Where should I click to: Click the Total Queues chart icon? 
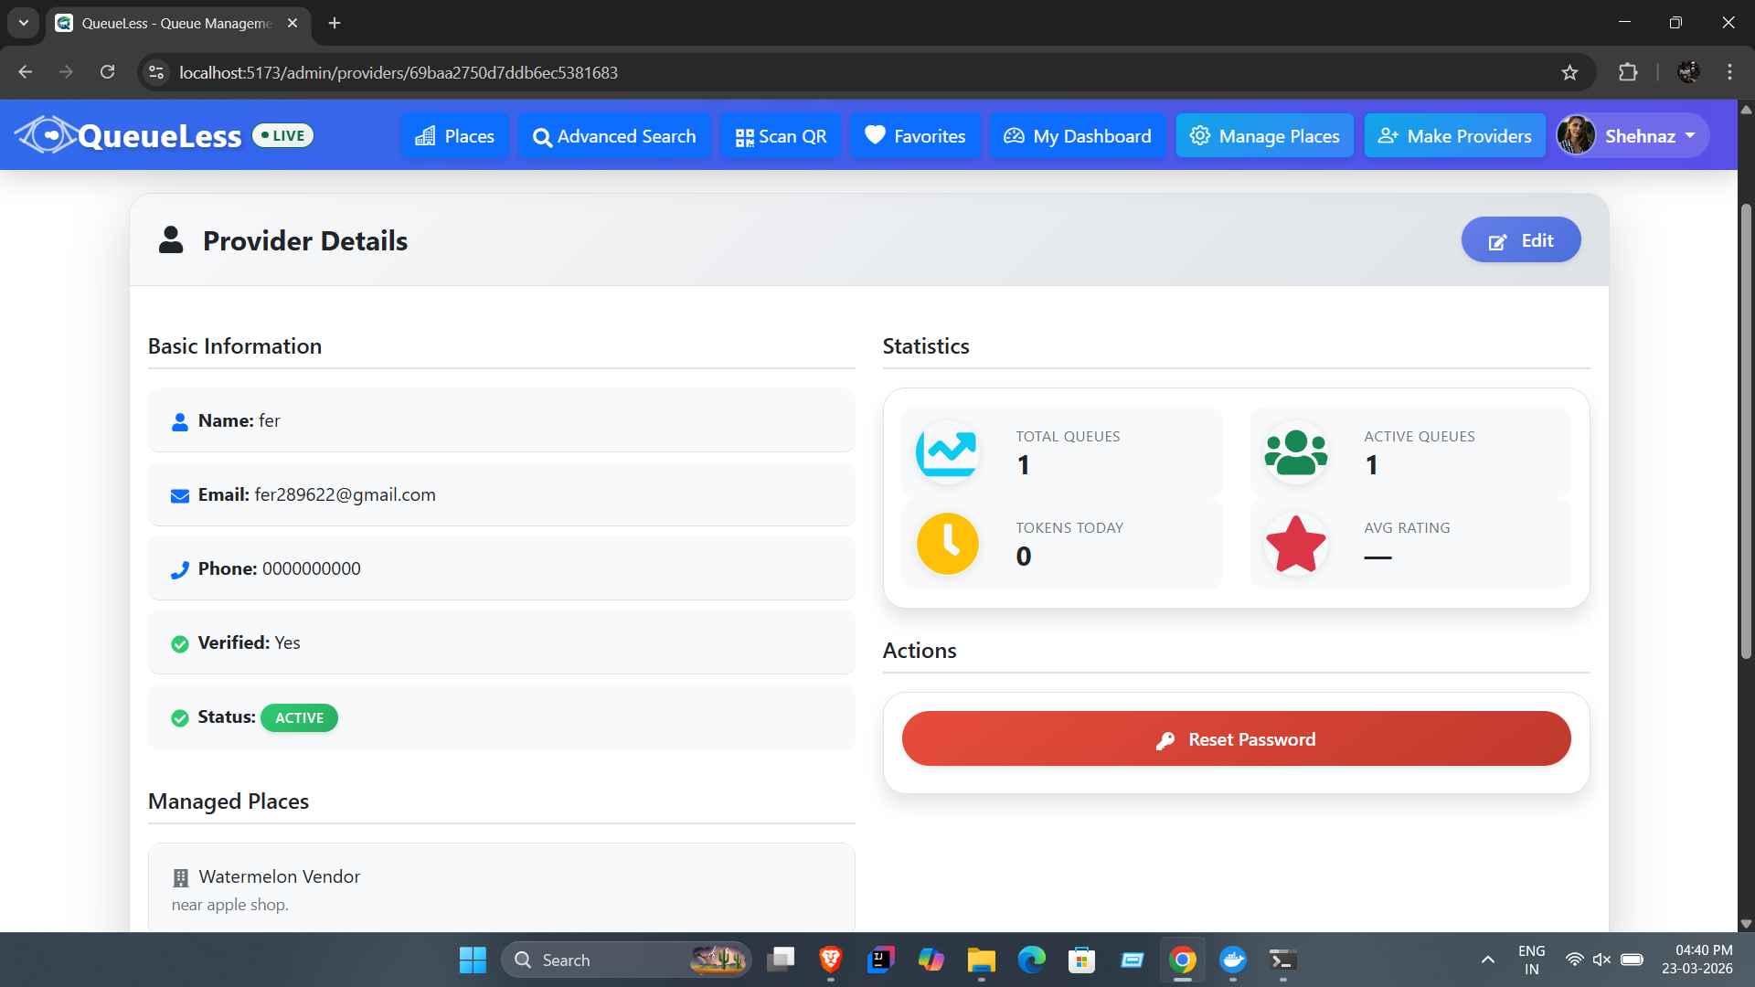[948, 452]
